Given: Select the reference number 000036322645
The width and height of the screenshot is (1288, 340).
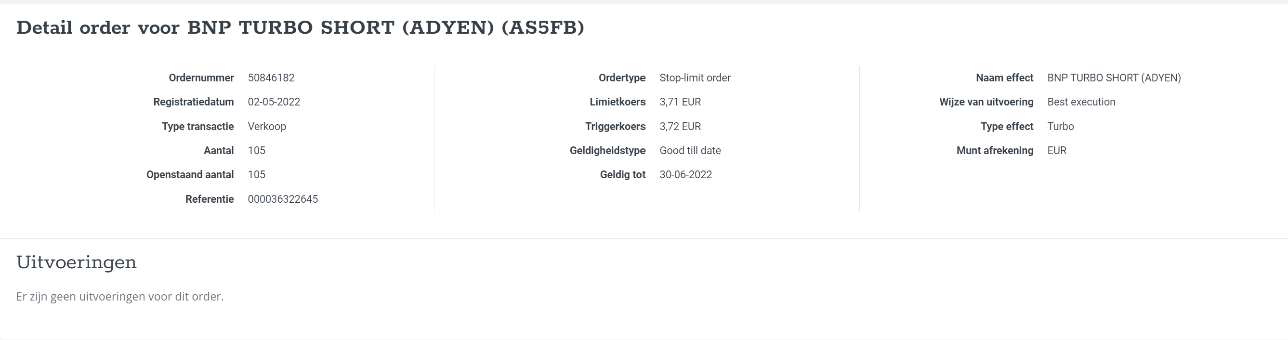Looking at the screenshot, I should coord(283,199).
